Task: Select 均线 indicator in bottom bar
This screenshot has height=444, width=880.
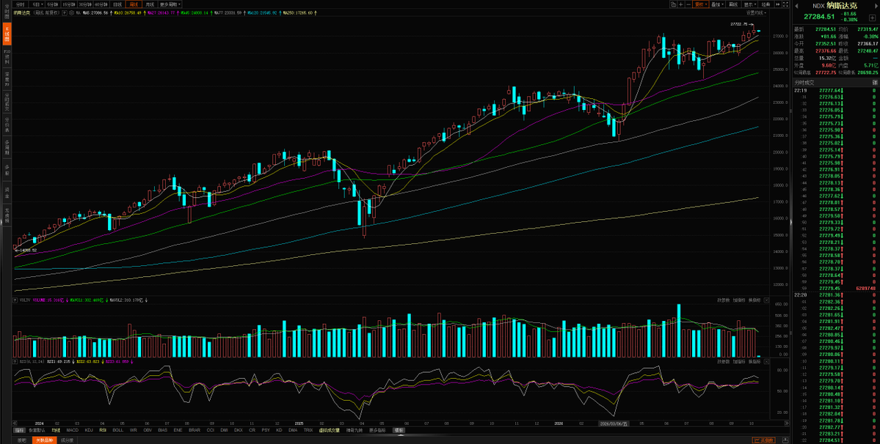Action: point(56,430)
